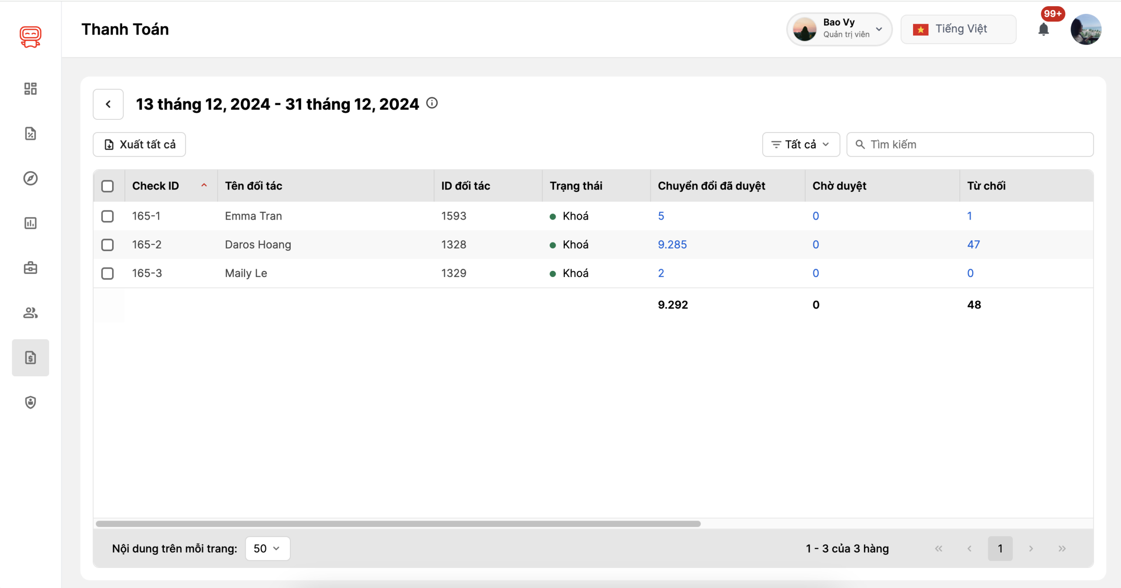Open the bar chart reports sidebar icon
The width and height of the screenshot is (1121, 588).
point(30,223)
